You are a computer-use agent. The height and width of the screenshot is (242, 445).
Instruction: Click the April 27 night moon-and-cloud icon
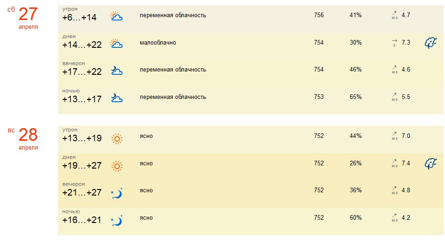click(116, 98)
